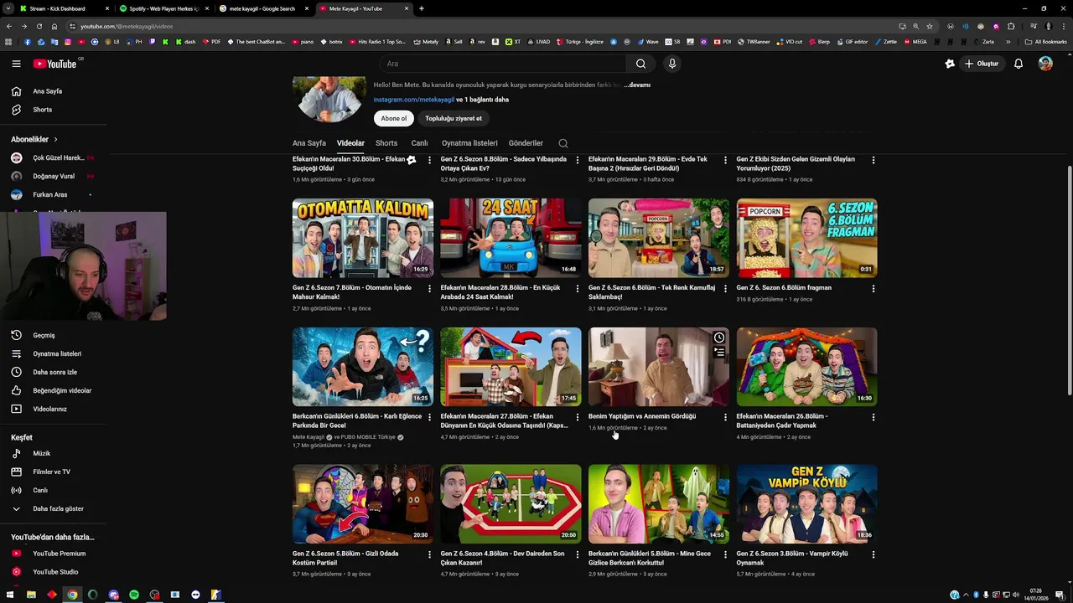Switch to the channel Ana Sayfa tab
The image size is (1073, 603).
tap(308, 143)
